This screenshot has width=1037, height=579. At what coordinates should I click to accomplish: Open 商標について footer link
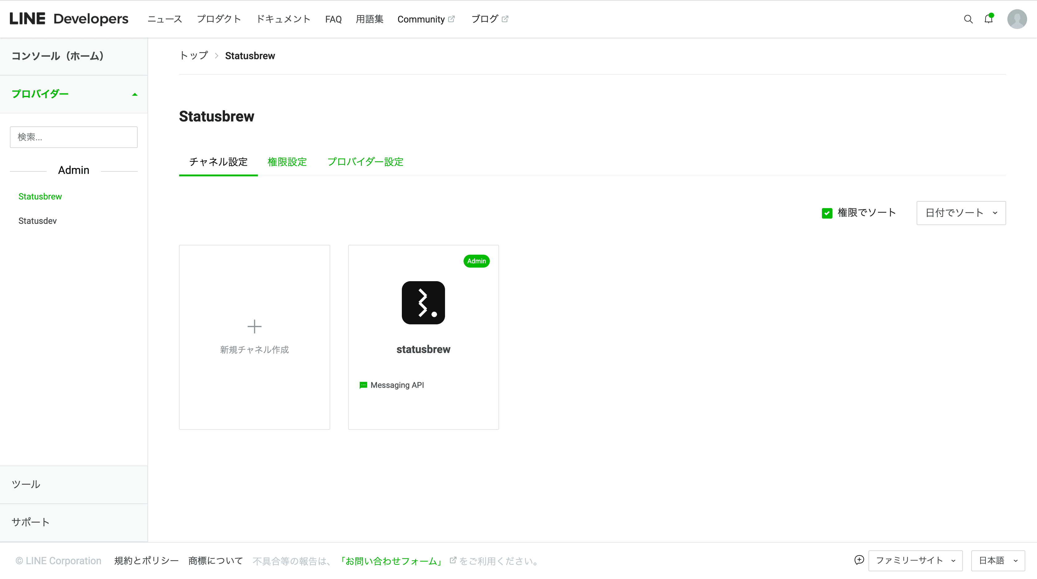click(x=215, y=561)
